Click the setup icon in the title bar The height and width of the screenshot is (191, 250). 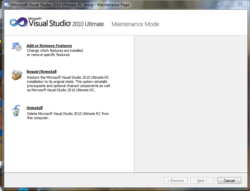point(7,5)
